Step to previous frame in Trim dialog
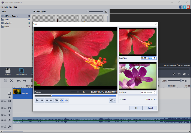This screenshot has width=191, height=133. click(47, 100)
